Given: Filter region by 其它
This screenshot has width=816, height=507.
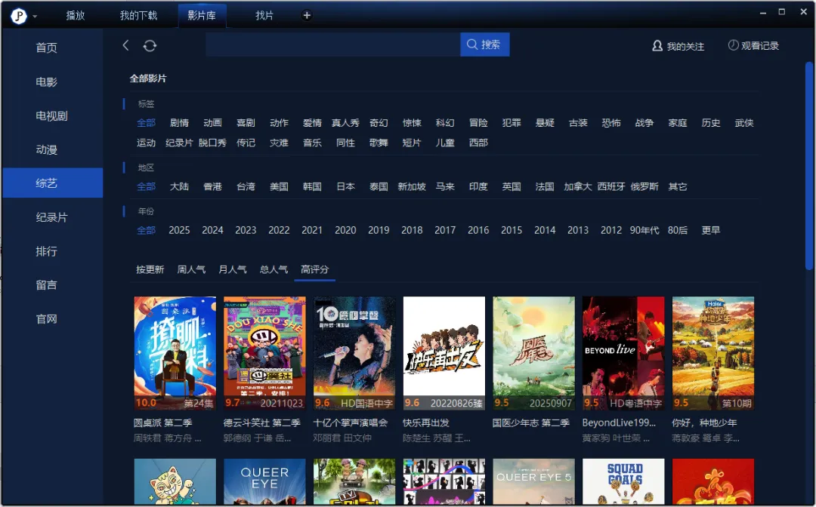Looking at the screenshot, I should coord(678,186).
